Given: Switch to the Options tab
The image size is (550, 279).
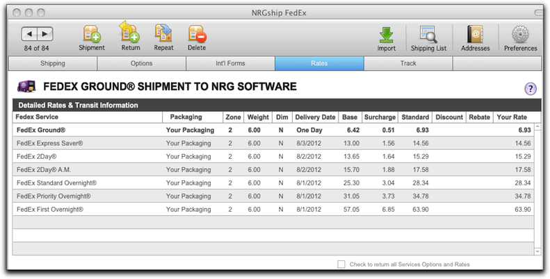Looking at the screenshot, I should tap(142, 64).
